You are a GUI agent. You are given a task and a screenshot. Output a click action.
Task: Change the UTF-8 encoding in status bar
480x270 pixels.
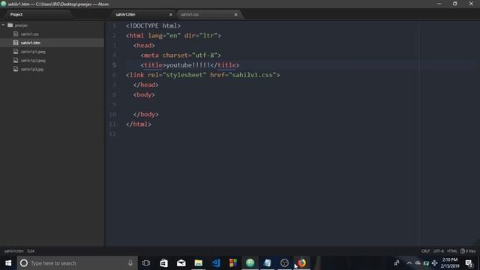438,251
